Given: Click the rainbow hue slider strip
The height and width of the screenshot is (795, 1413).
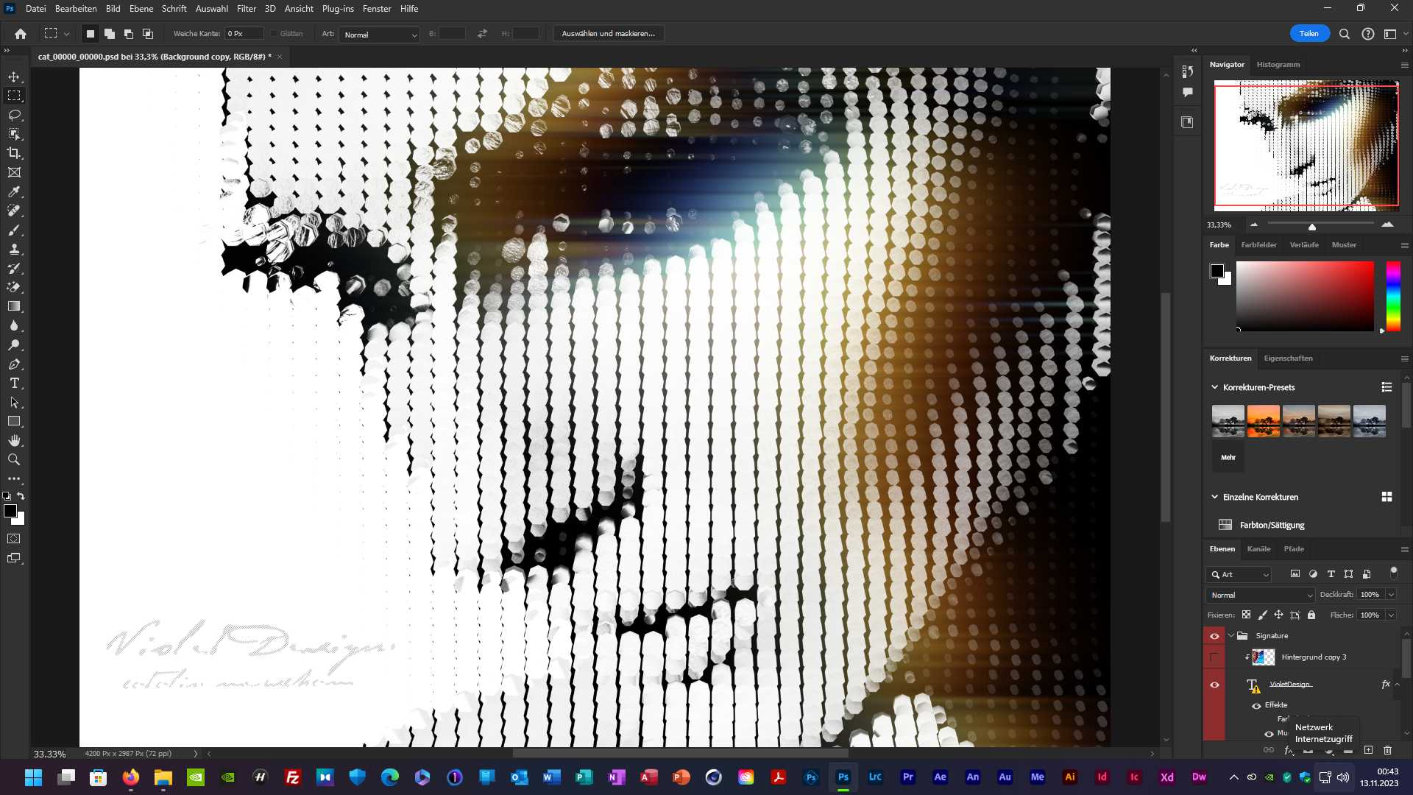Looking at the screenshot, I should (x=1393, y=296).
